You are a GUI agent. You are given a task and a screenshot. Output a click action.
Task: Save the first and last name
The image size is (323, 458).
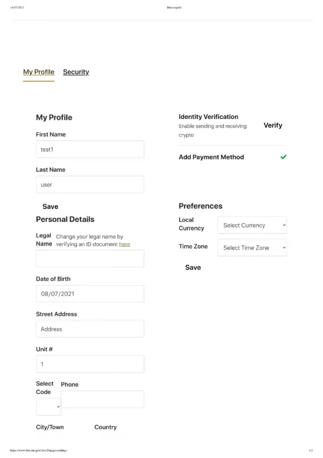click(50, 207)
